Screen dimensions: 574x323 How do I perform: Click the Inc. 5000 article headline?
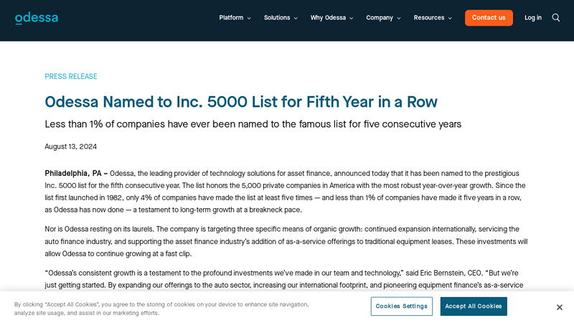point(241,102)
